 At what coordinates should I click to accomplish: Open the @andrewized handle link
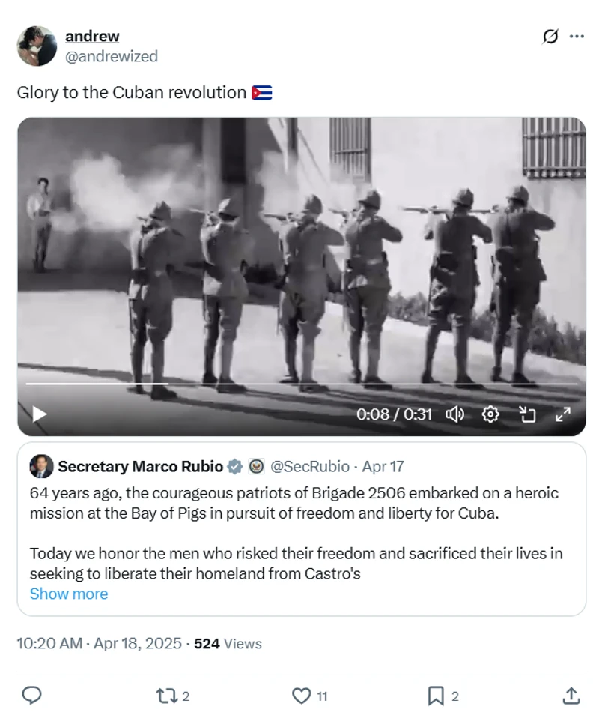[112, 56]
